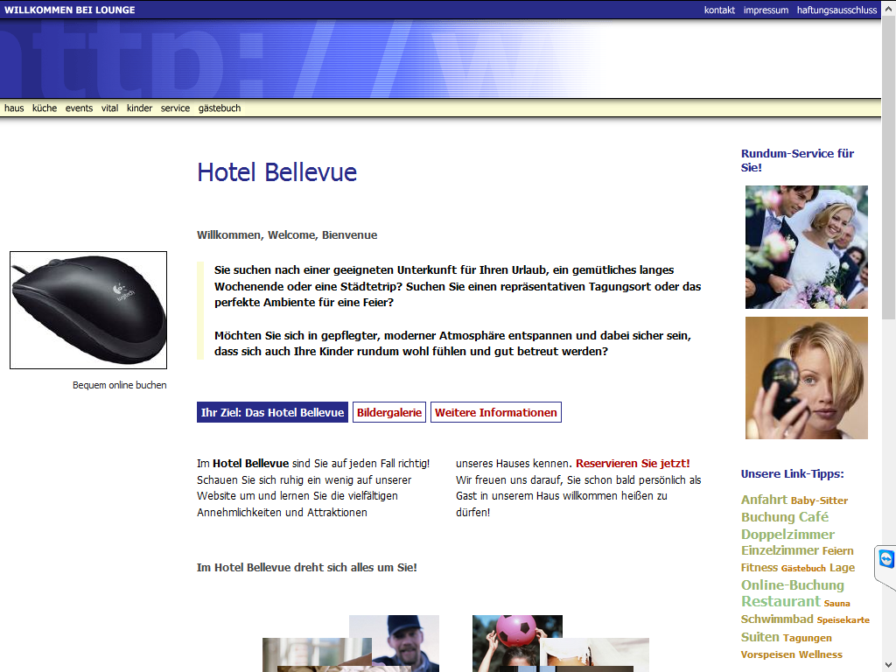The image size is (896, 672).
Task: Open the Wellness tag link
Action: [x=821, y=654]
